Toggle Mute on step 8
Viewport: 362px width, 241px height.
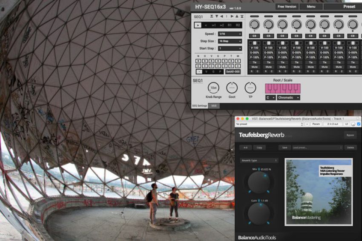pyautogui.click(x=353, y=67)
